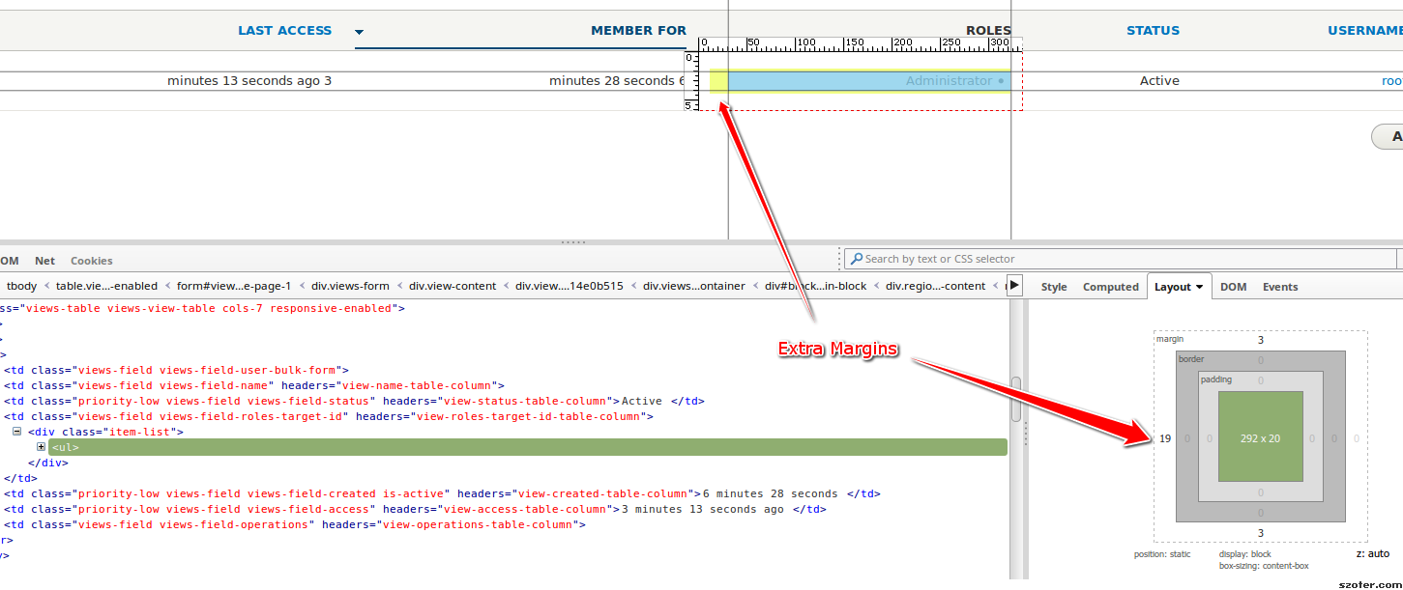This screenshot has width=1403, height=590.
Task: Click the Active status cell
Action: tap(1159, 81)
